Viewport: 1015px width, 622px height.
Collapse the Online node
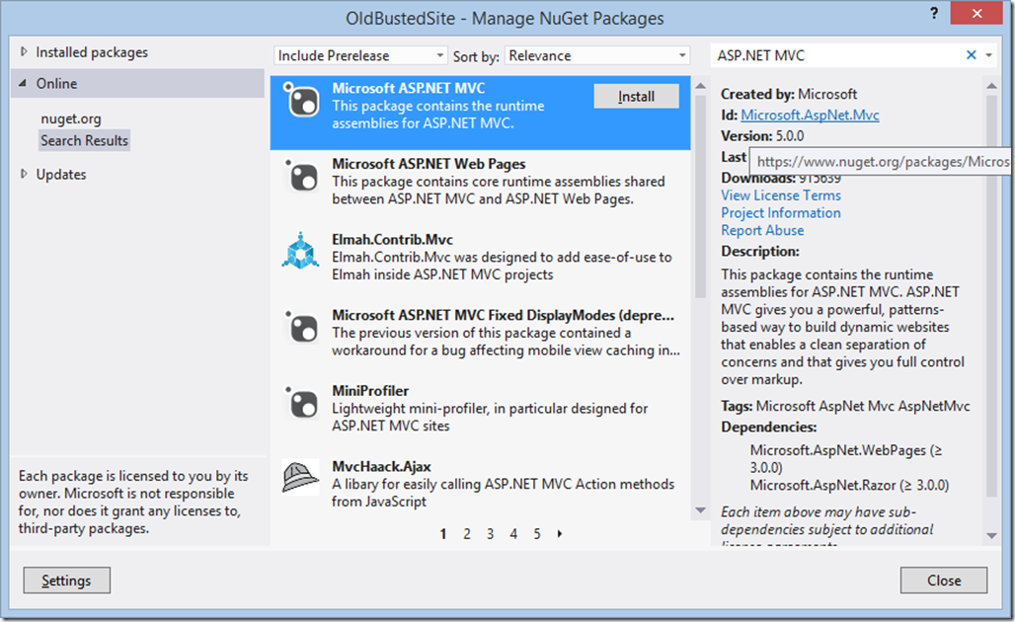24,84
